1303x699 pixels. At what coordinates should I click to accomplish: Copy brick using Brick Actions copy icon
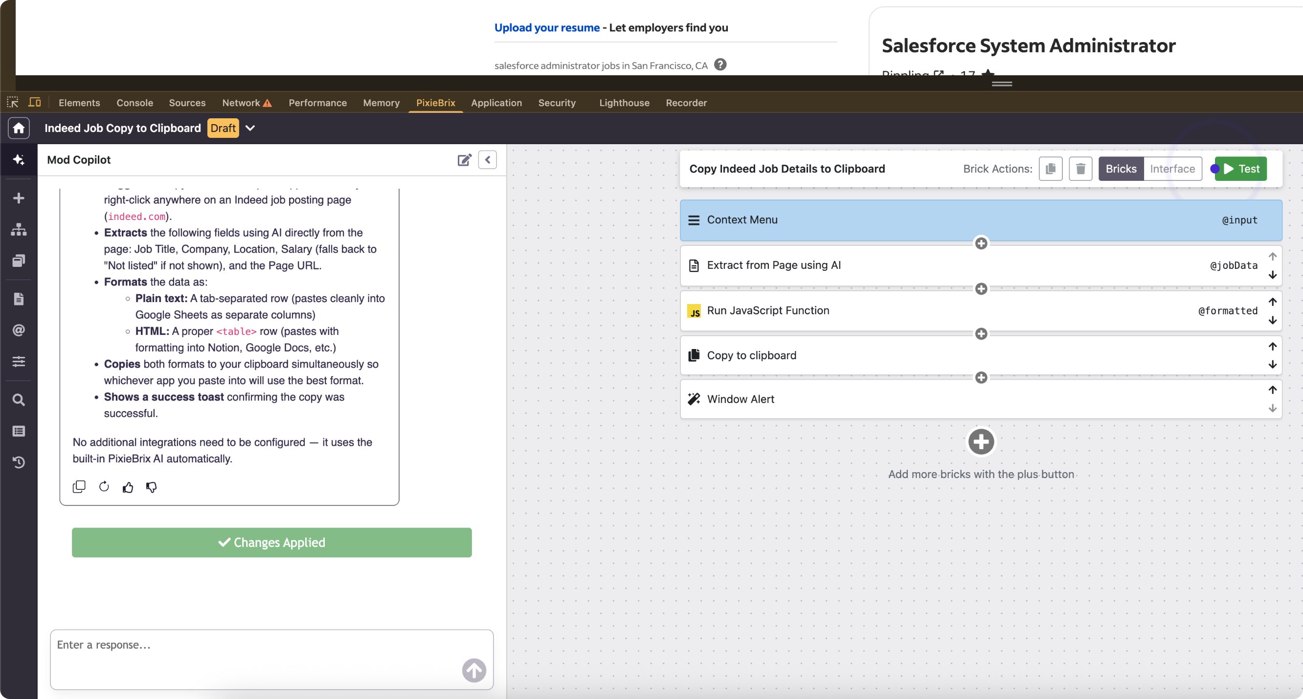[x=1050, y=169]
